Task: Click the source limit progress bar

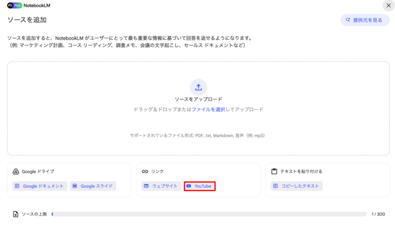Action: (209, 214)
